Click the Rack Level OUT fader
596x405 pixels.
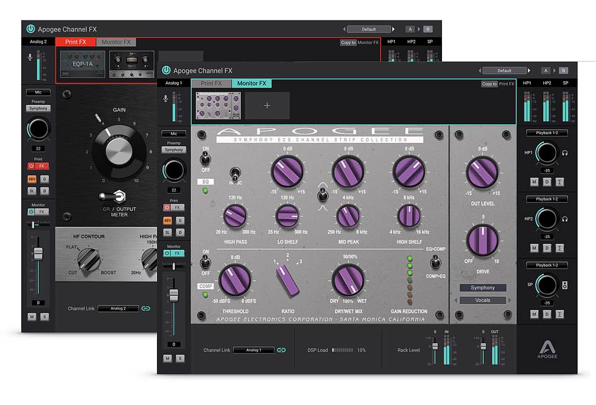pyautogui.click(x=484, y=347)
